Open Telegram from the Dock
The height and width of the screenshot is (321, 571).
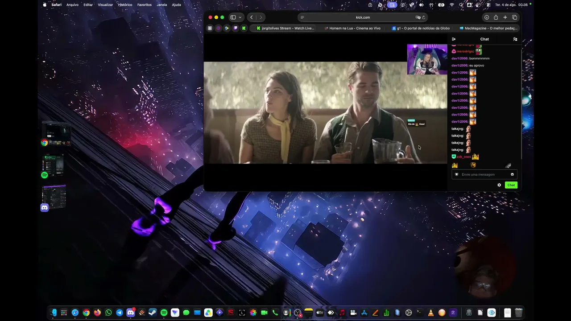[x=120, y=313]
